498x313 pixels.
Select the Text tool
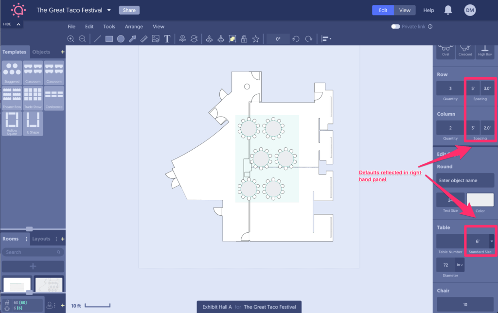[x=167, y=39]
